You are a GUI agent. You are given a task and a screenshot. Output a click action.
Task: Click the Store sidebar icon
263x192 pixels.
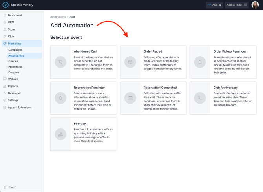(5, 29)
